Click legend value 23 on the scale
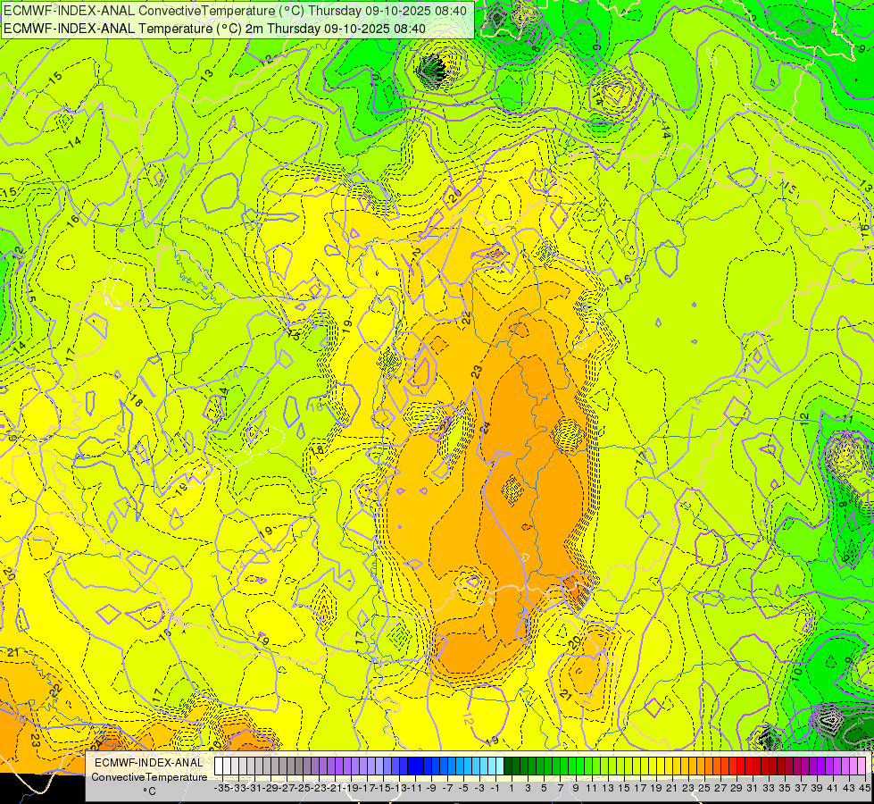 [x=688, y=789]
